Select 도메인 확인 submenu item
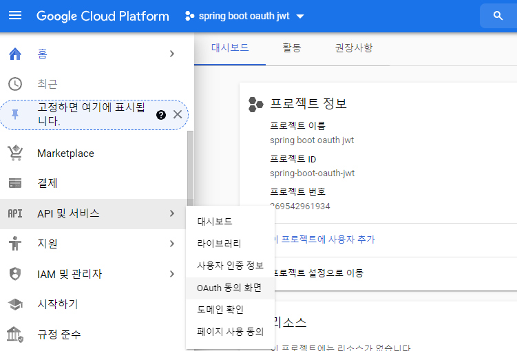The height and width of the screenshot is (351, 517). pos(230,310)
